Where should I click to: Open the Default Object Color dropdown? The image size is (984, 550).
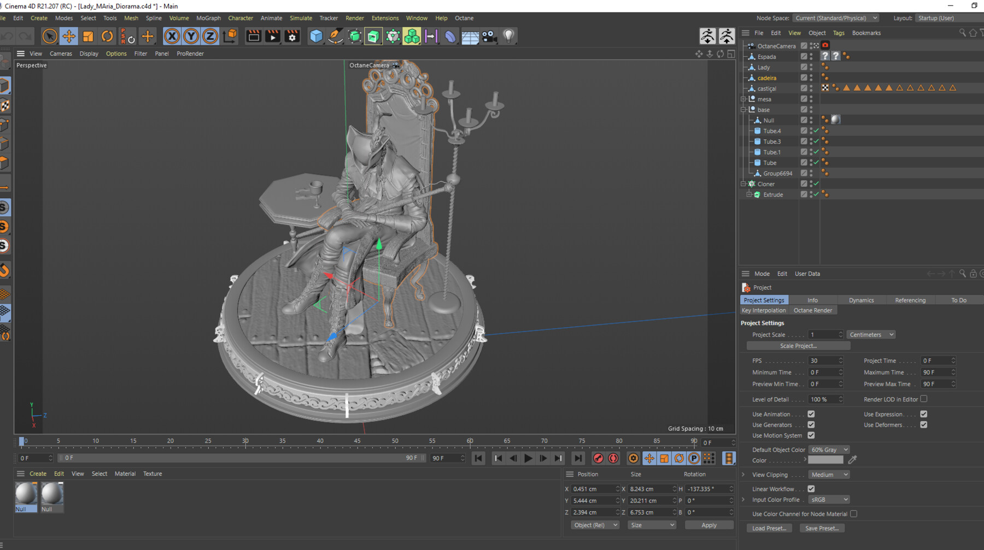(828, 449)
